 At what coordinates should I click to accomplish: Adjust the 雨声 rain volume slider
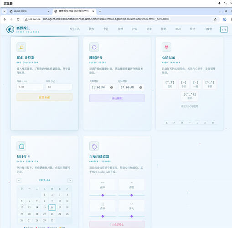point(103,195)
